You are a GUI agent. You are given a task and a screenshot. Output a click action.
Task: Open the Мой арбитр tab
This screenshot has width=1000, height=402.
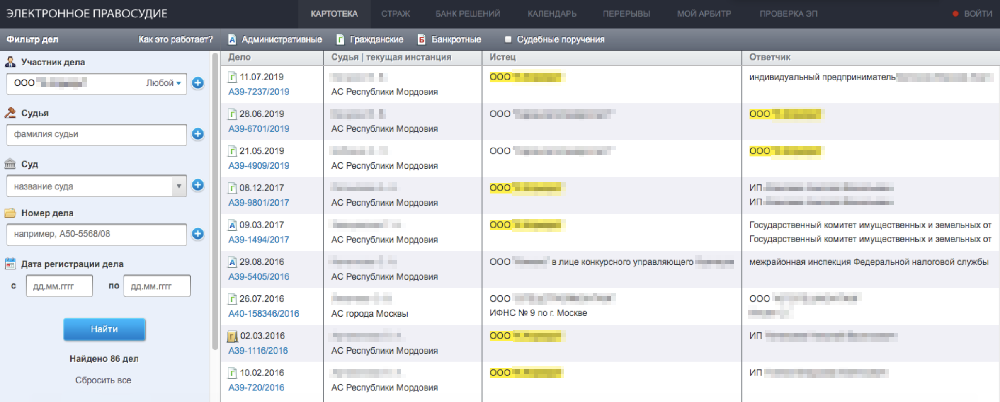point(704,14)
